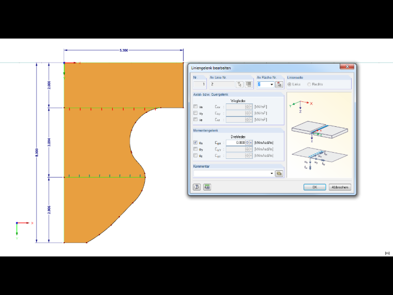
Task: Enable the φy moment hinge checkbox
Action: point(195,149)
